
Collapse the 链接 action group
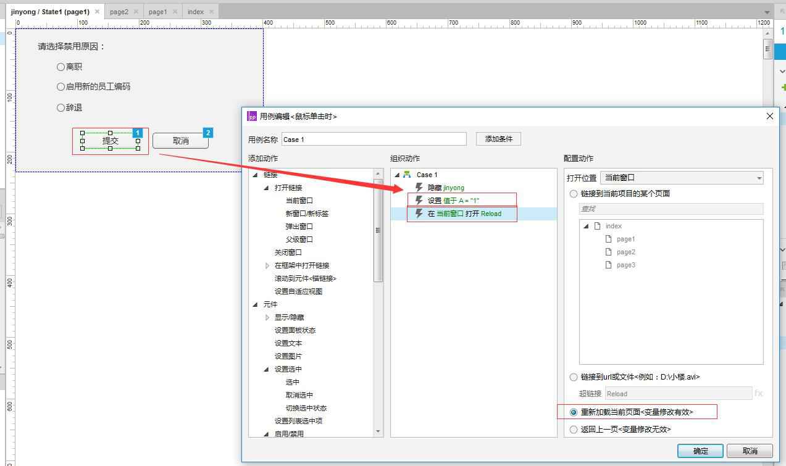click(x=256, y=175)
